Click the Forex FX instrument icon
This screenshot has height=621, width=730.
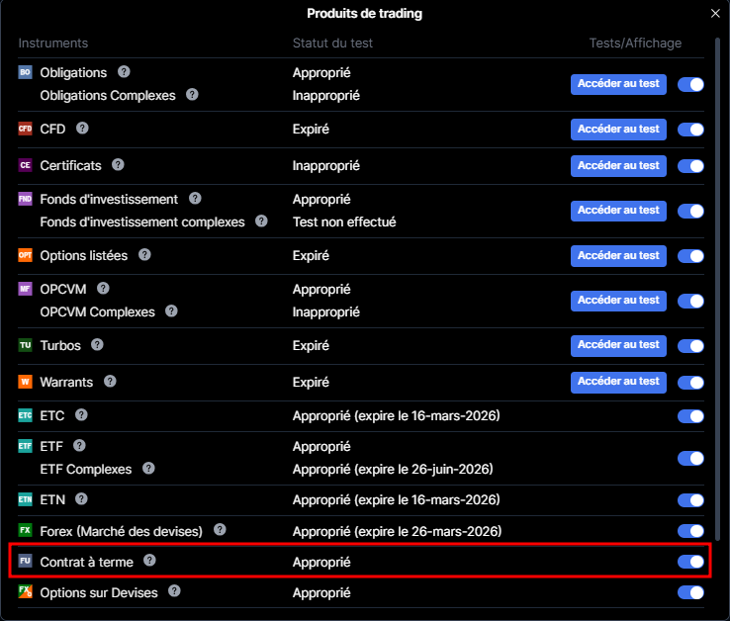pyautogui.click(x=26, y=531)
